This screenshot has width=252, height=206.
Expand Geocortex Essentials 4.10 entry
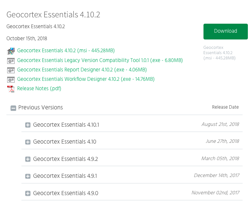tap(28, 142)
